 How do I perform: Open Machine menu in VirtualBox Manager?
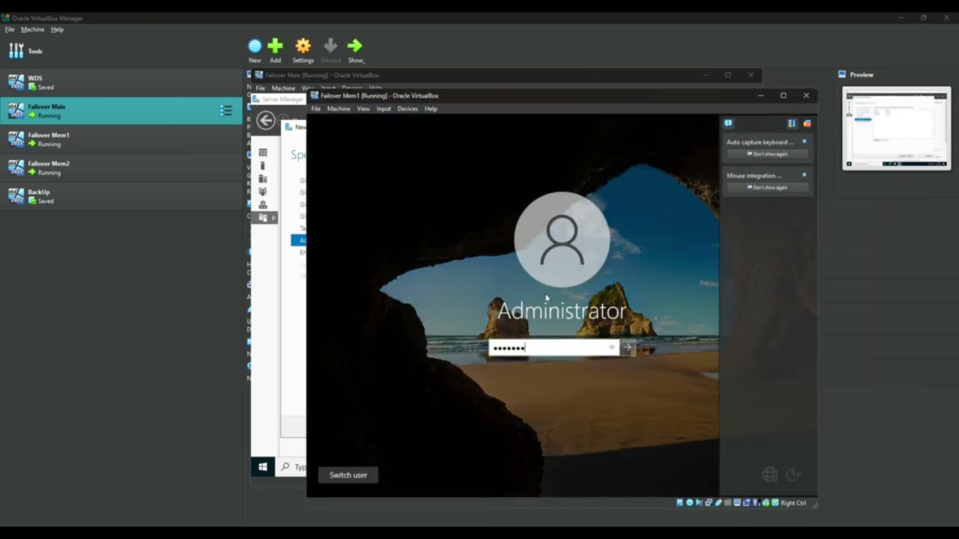pyautogui.click(x=32, y=29)
